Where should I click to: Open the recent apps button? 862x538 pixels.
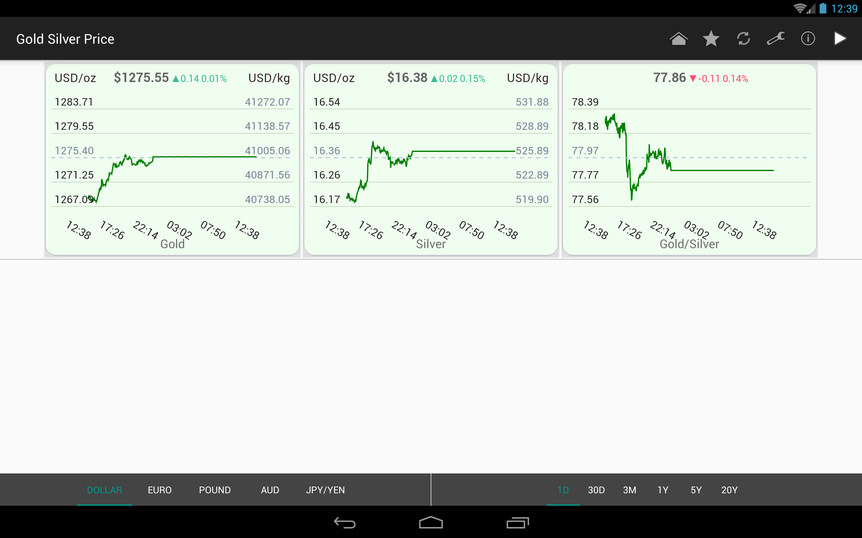click(x=517, y=523)
